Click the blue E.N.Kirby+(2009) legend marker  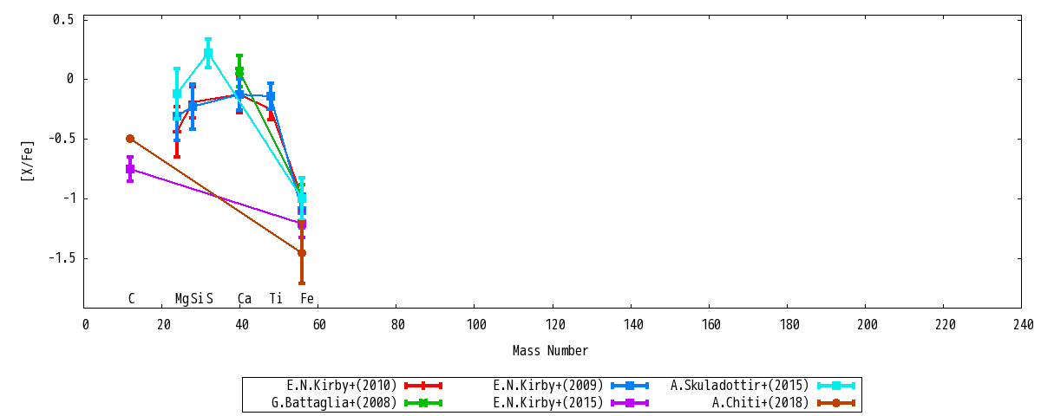(630, 386)
